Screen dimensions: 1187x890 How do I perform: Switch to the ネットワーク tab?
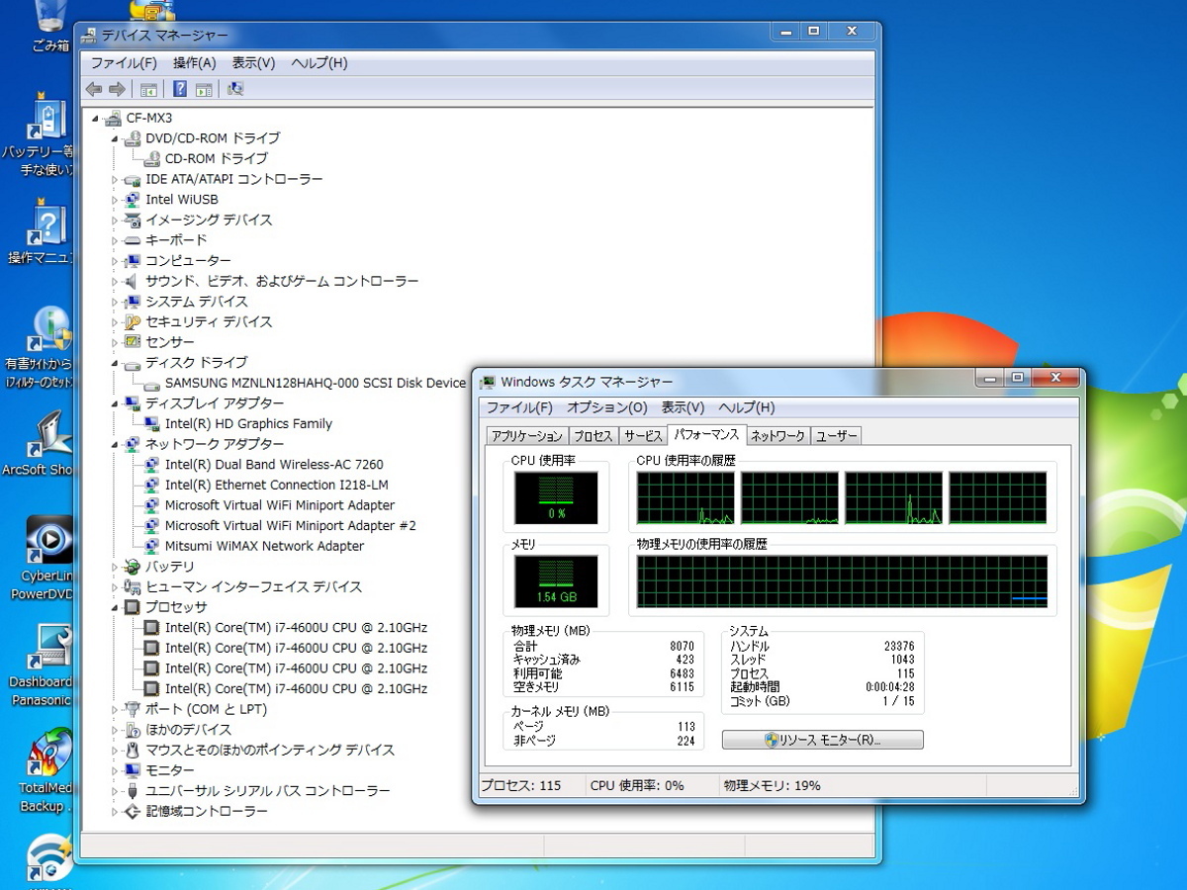tap(778, 436)
